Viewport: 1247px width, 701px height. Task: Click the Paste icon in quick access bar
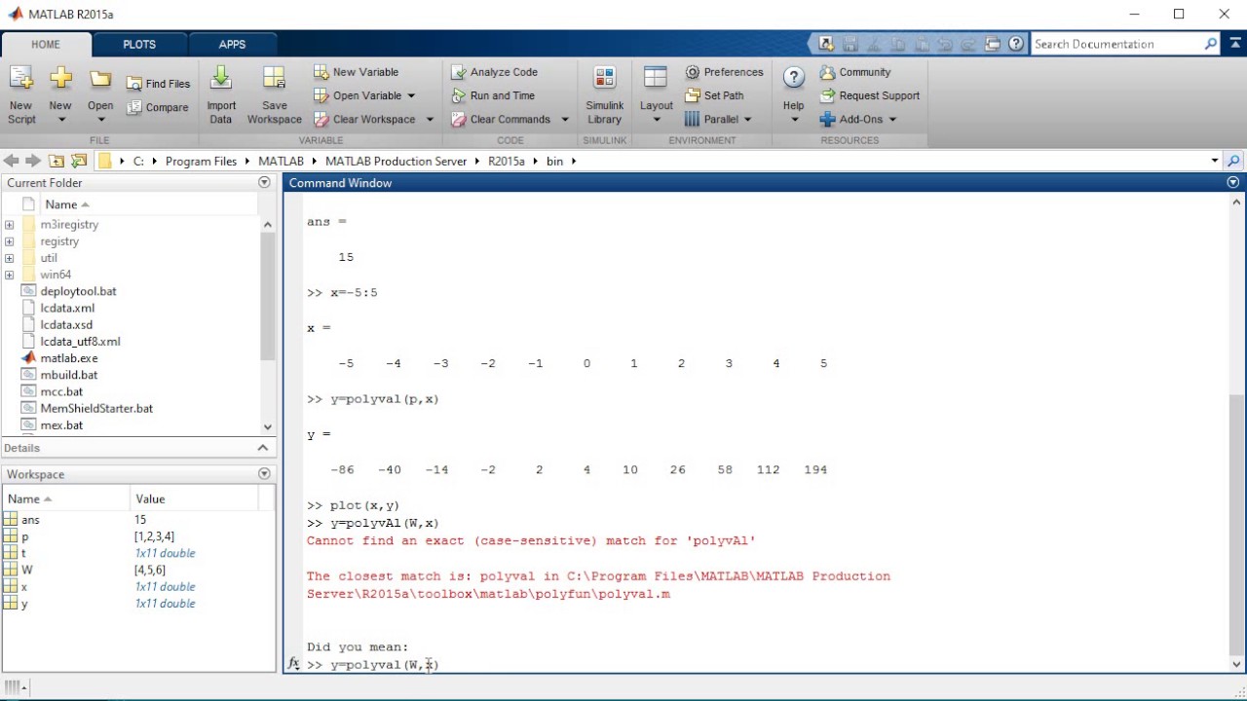coord(922,44)
